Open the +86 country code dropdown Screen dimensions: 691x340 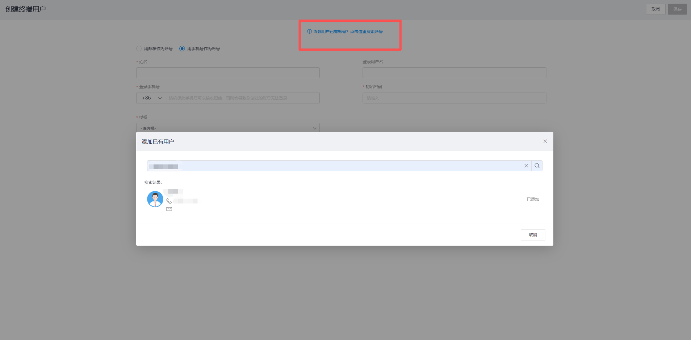point(151,98)
